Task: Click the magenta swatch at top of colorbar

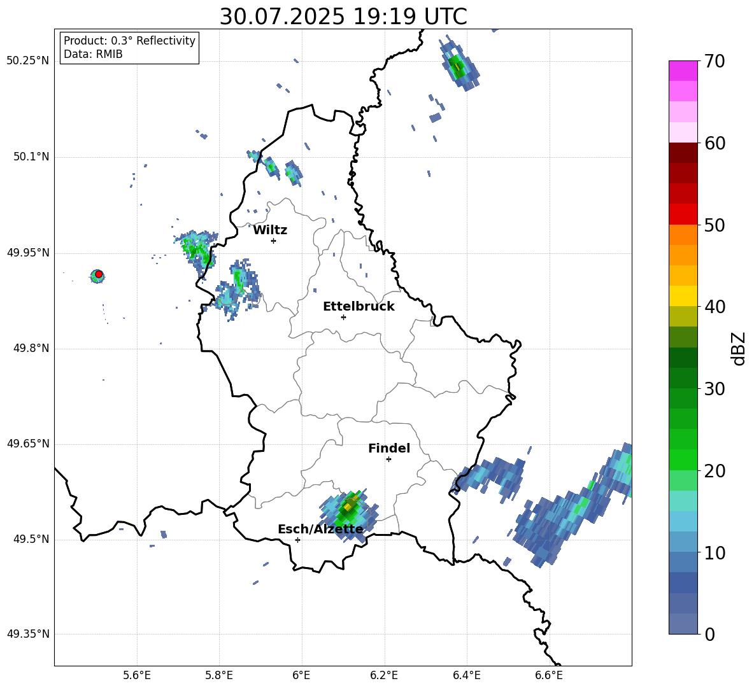Action: 683,71
